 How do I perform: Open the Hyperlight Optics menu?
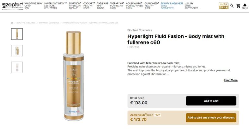tap(55, 6)
